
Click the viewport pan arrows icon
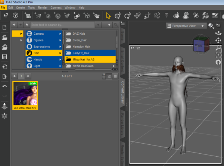(218, 40)
